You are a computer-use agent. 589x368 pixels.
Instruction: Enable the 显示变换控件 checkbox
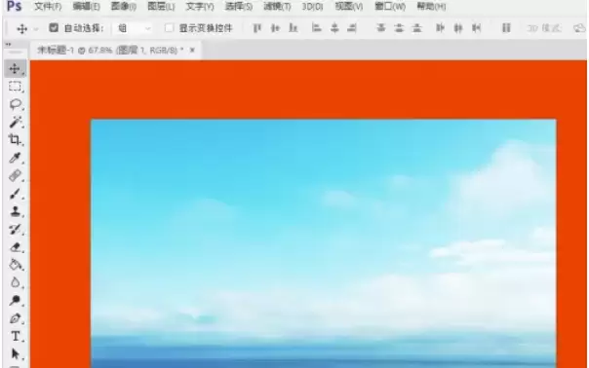[169, 28]
